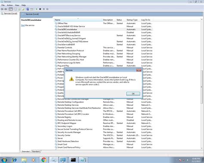Viewport: 204px width, 163px height.
Task: Close the Services error dialog
Action: 139,70
